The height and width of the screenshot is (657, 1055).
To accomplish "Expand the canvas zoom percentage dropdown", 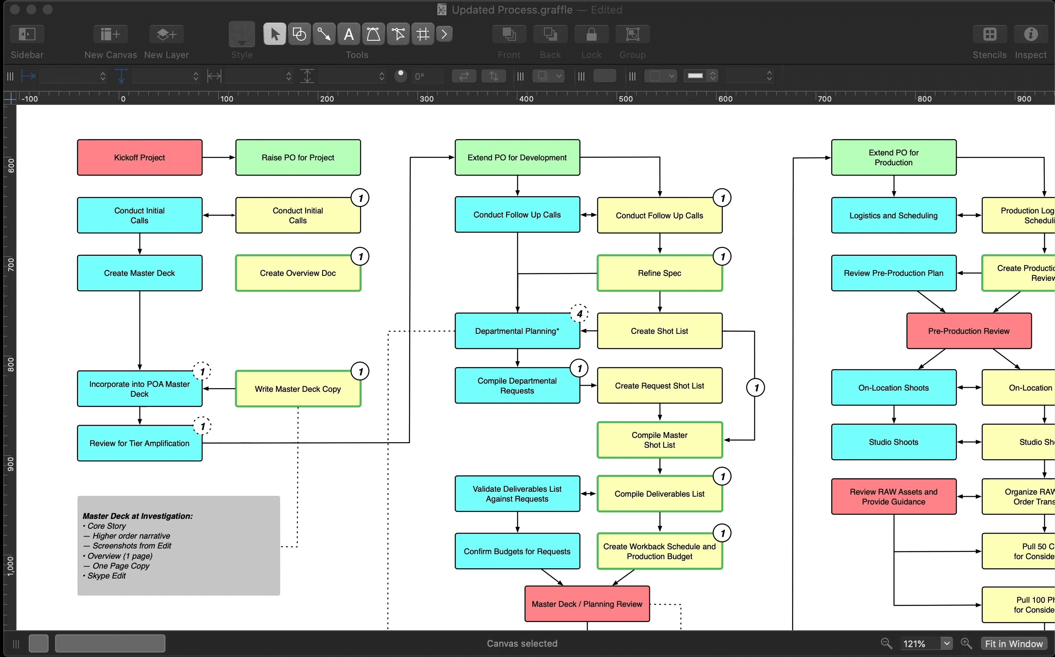I will [946, 643].
